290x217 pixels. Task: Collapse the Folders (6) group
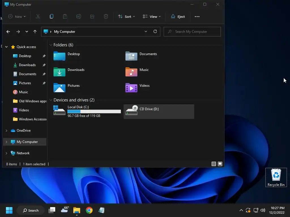[x=51, y=45]
